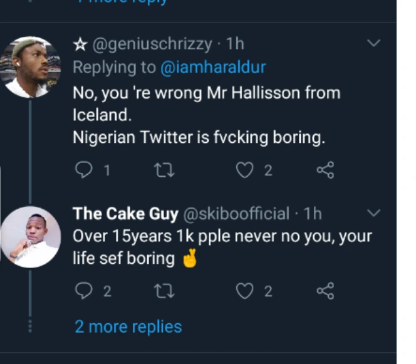Viewport: 416px width, 364px height.
Task: Open the @skiboofficial handle
Action: click(236, 214)
